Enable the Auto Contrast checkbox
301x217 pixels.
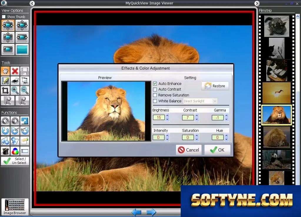click(x=155, y=89)
